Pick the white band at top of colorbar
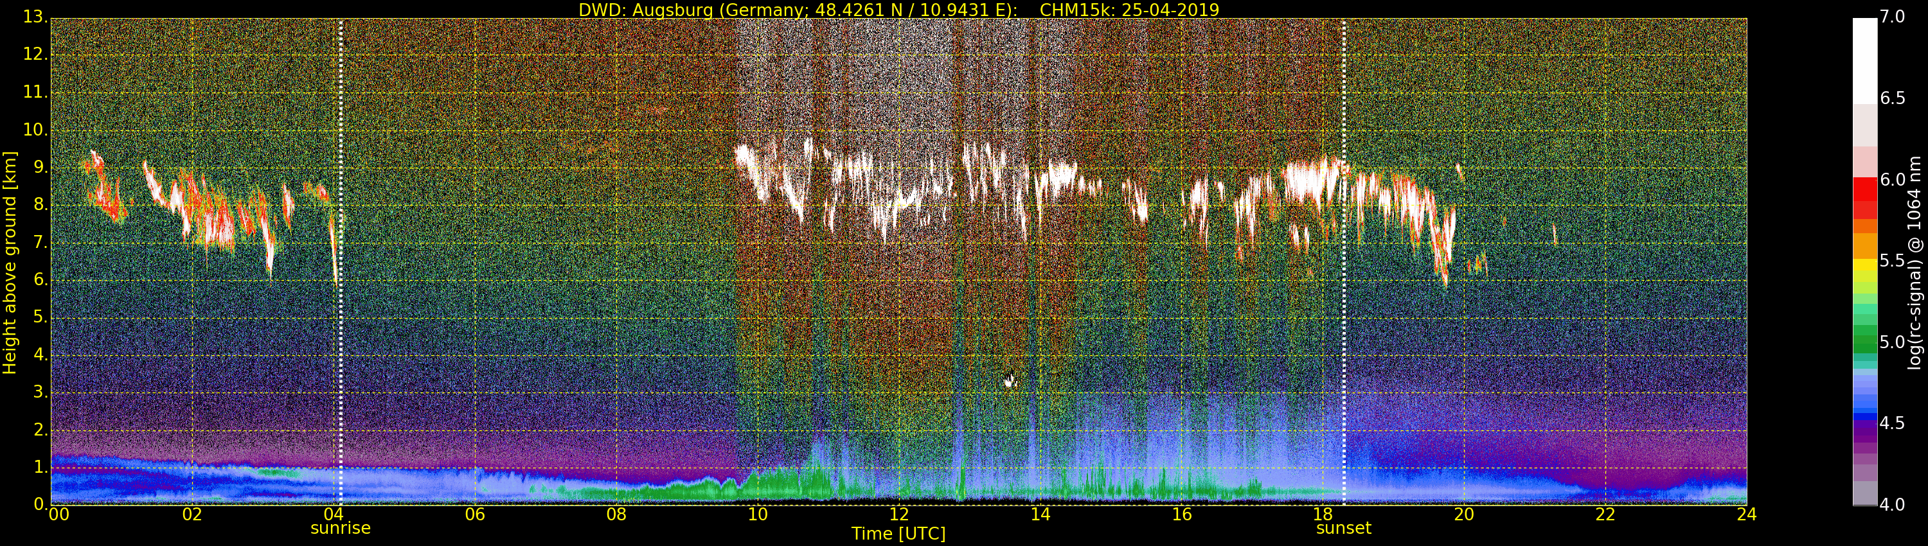 [1864, 60]
